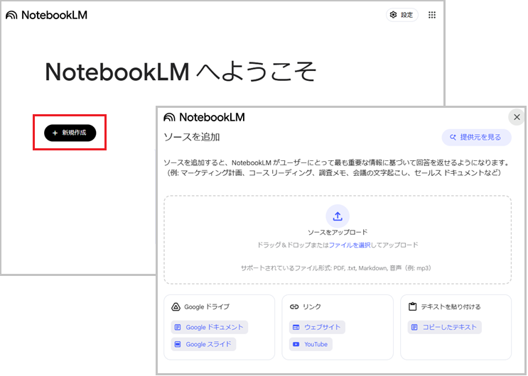Click the NotebookLM へようこそ heading
This screenshot has height=376, width=528.
181,72
